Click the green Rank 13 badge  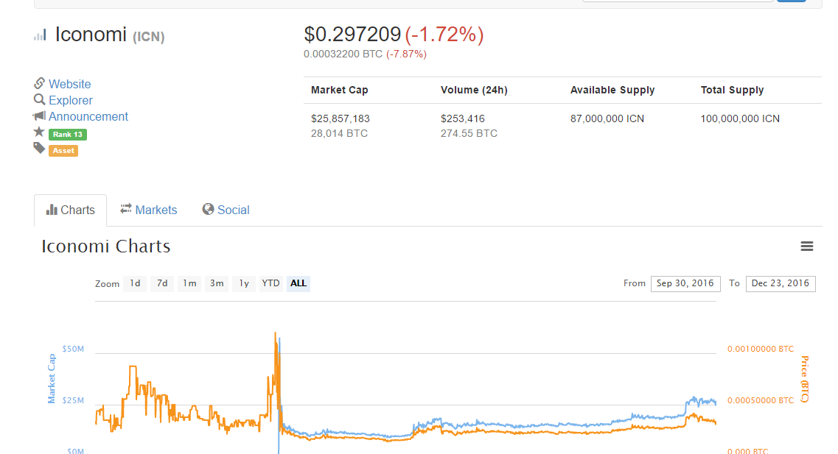coord(67,135)
